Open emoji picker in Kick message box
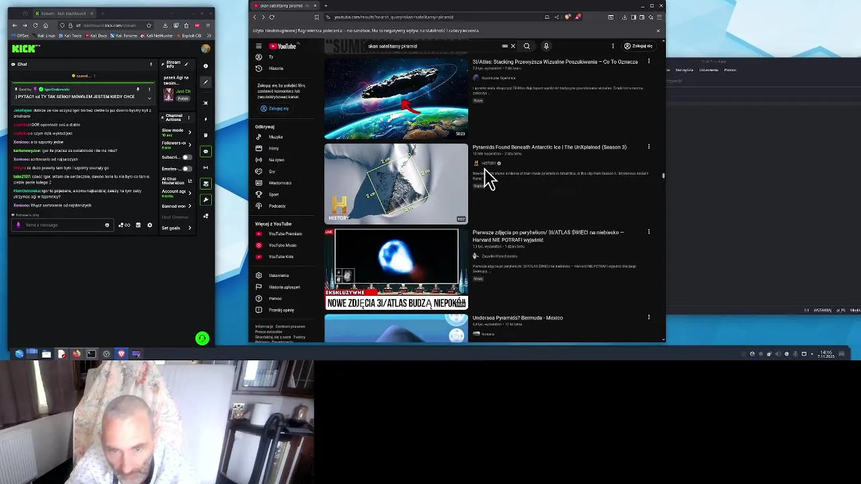Viewport: 861px width, 484px height. 107,225
